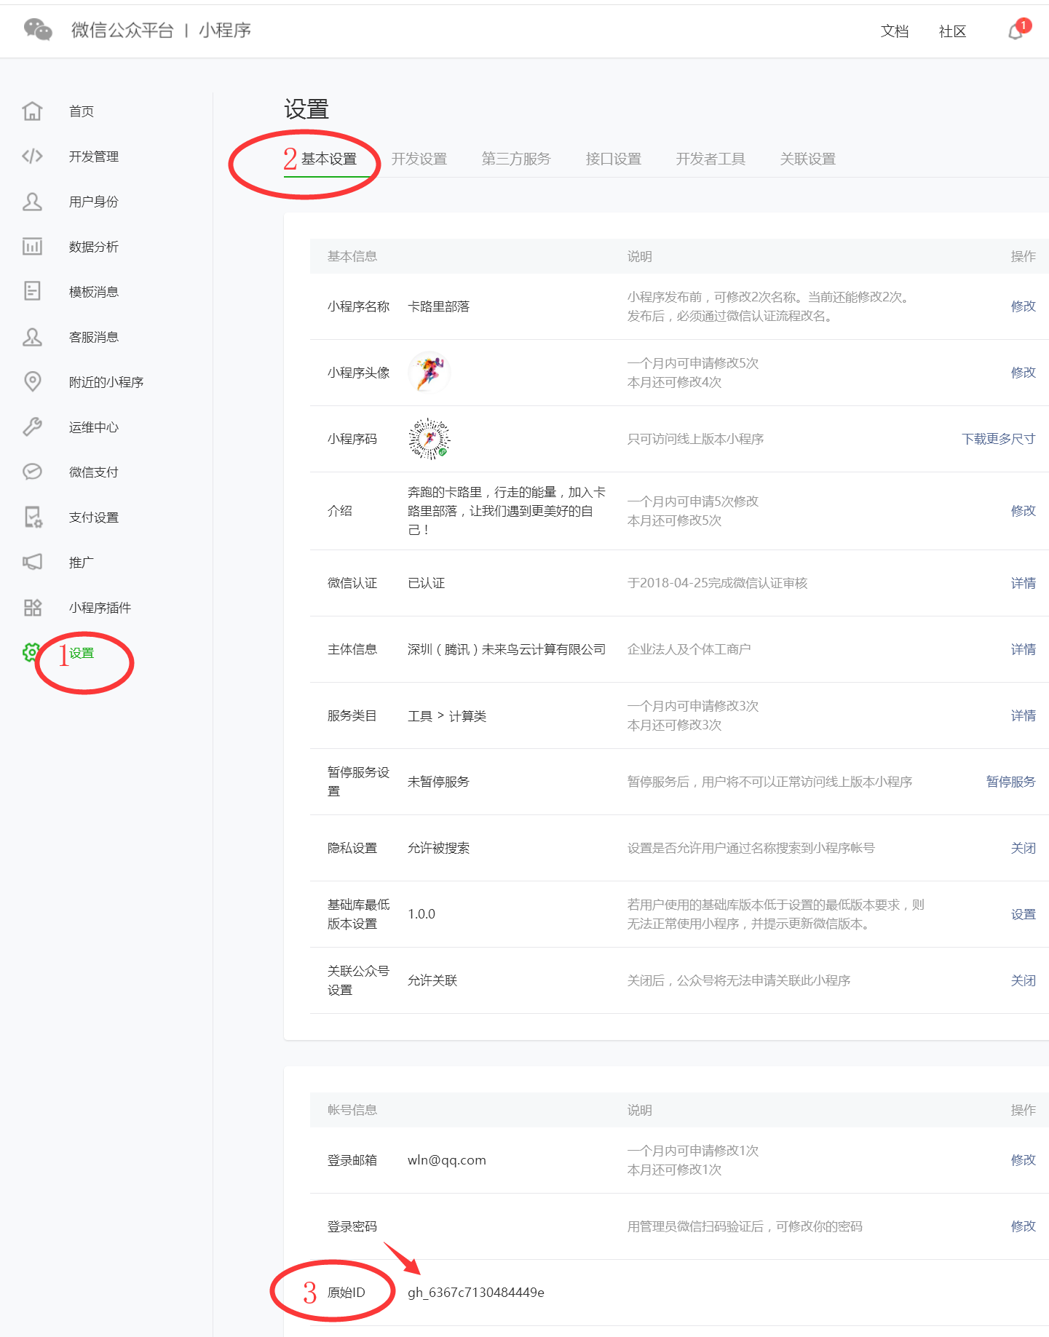Viewport: 1049px width, 1337px height.
Task: Switch to the 接口设置 tab
Action: 613,159
